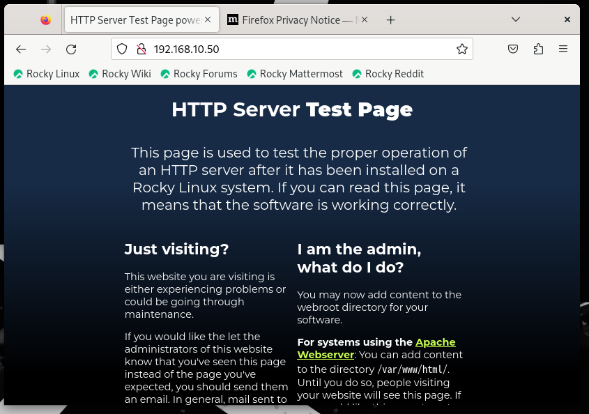Expand the list all tabs dropdown
This screenshot has width=589, height=414.
pos(516,20)
